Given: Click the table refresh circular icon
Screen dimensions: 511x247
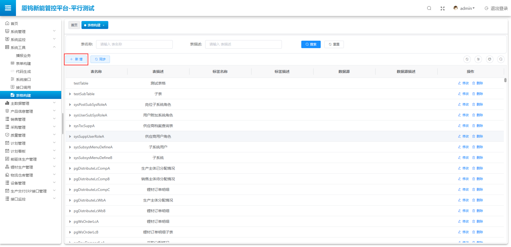Looking at the screenshot, I should (467, 59).
